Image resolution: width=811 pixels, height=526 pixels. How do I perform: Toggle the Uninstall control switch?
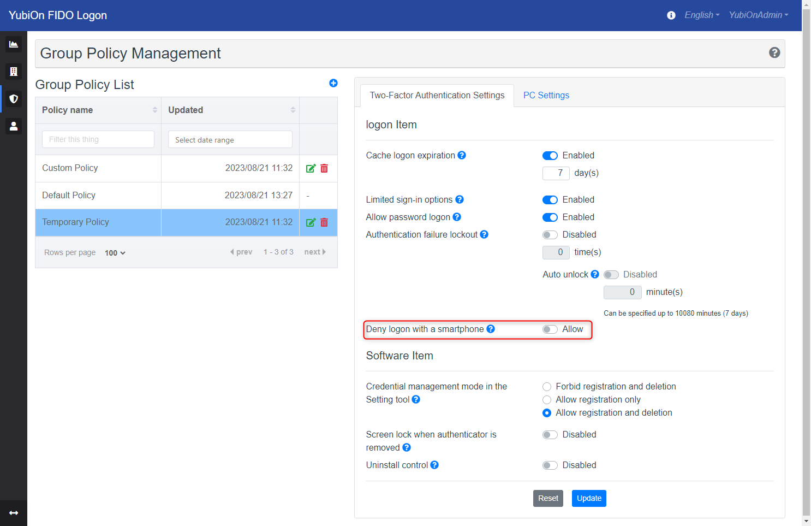550,465
